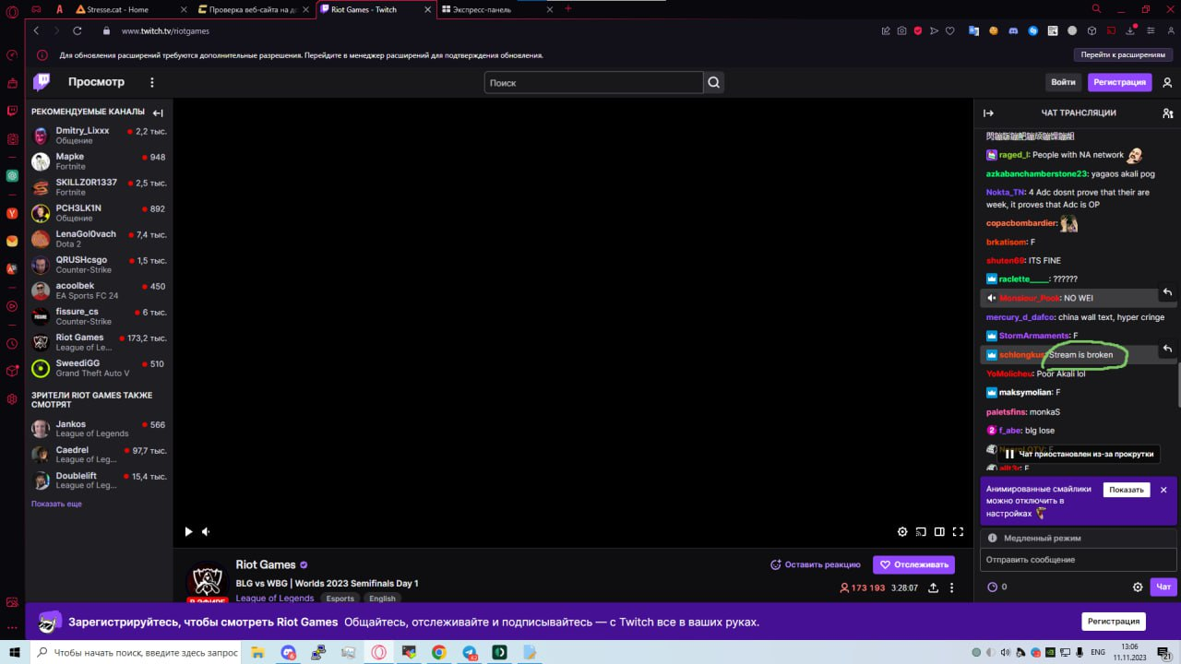1181x664 pixels.
Task: Click Отправить сообщение chat input
Action: [x=1078, y=560]
